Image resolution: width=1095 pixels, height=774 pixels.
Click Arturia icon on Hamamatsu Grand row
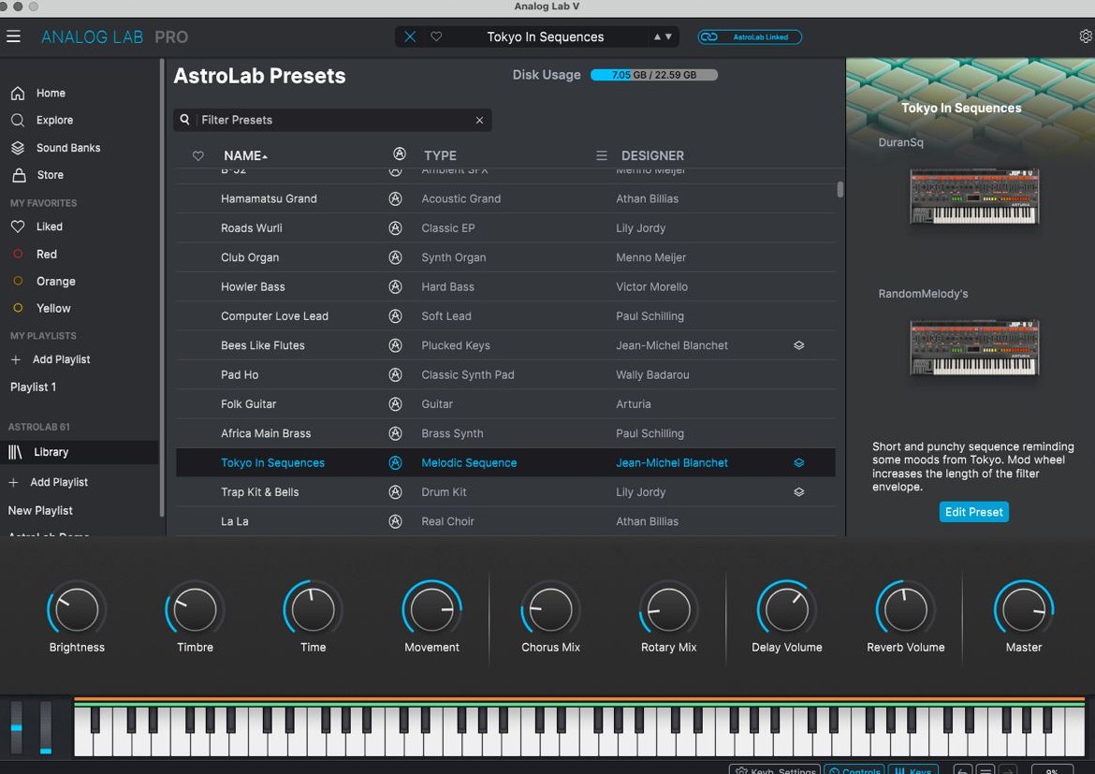(395, 198)
